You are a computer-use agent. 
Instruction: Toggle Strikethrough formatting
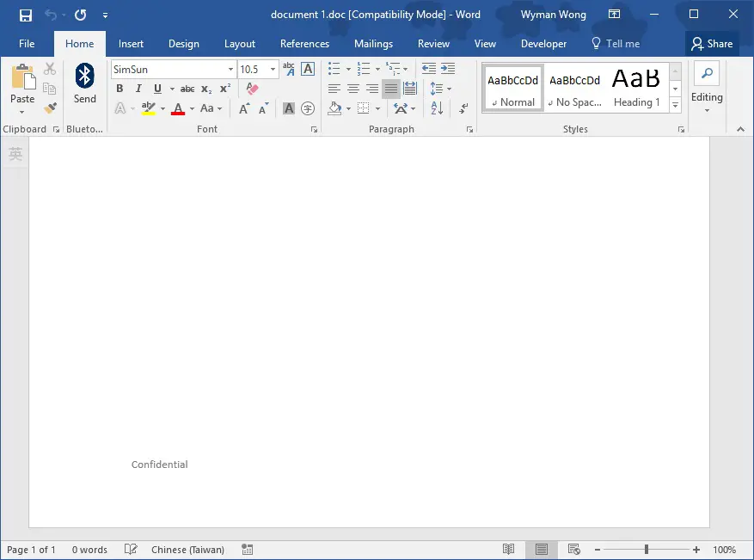(187, 89)
